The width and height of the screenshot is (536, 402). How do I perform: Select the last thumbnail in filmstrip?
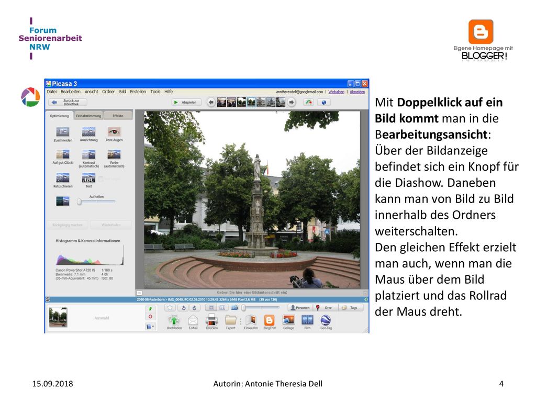coord(281,102)
